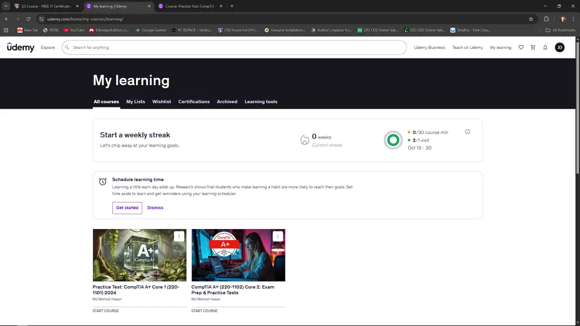Open CompTIA A+ Core 2 Exam Prep title
Screen dimensions: 580x326
pos(232,290)
